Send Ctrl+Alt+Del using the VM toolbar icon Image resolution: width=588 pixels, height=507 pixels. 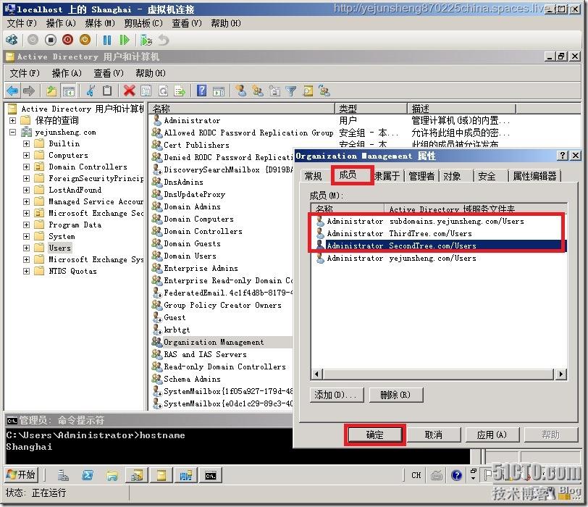[x=12, y=40]
